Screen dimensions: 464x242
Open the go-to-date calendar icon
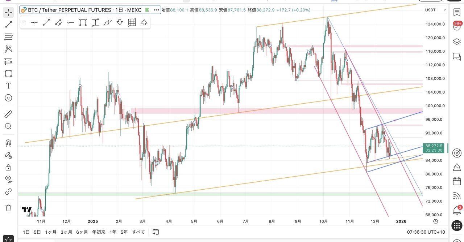[x=156, y=232]
